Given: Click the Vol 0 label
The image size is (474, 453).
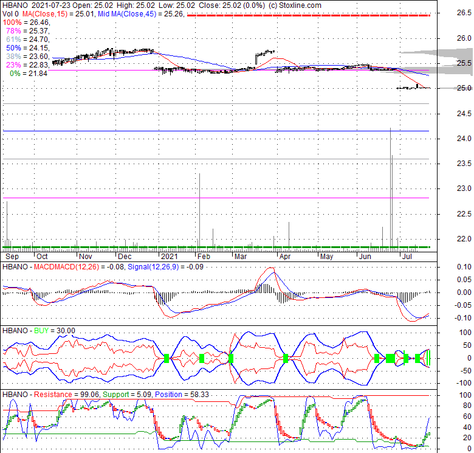Looking at the screenshot, I should point(11,14).
